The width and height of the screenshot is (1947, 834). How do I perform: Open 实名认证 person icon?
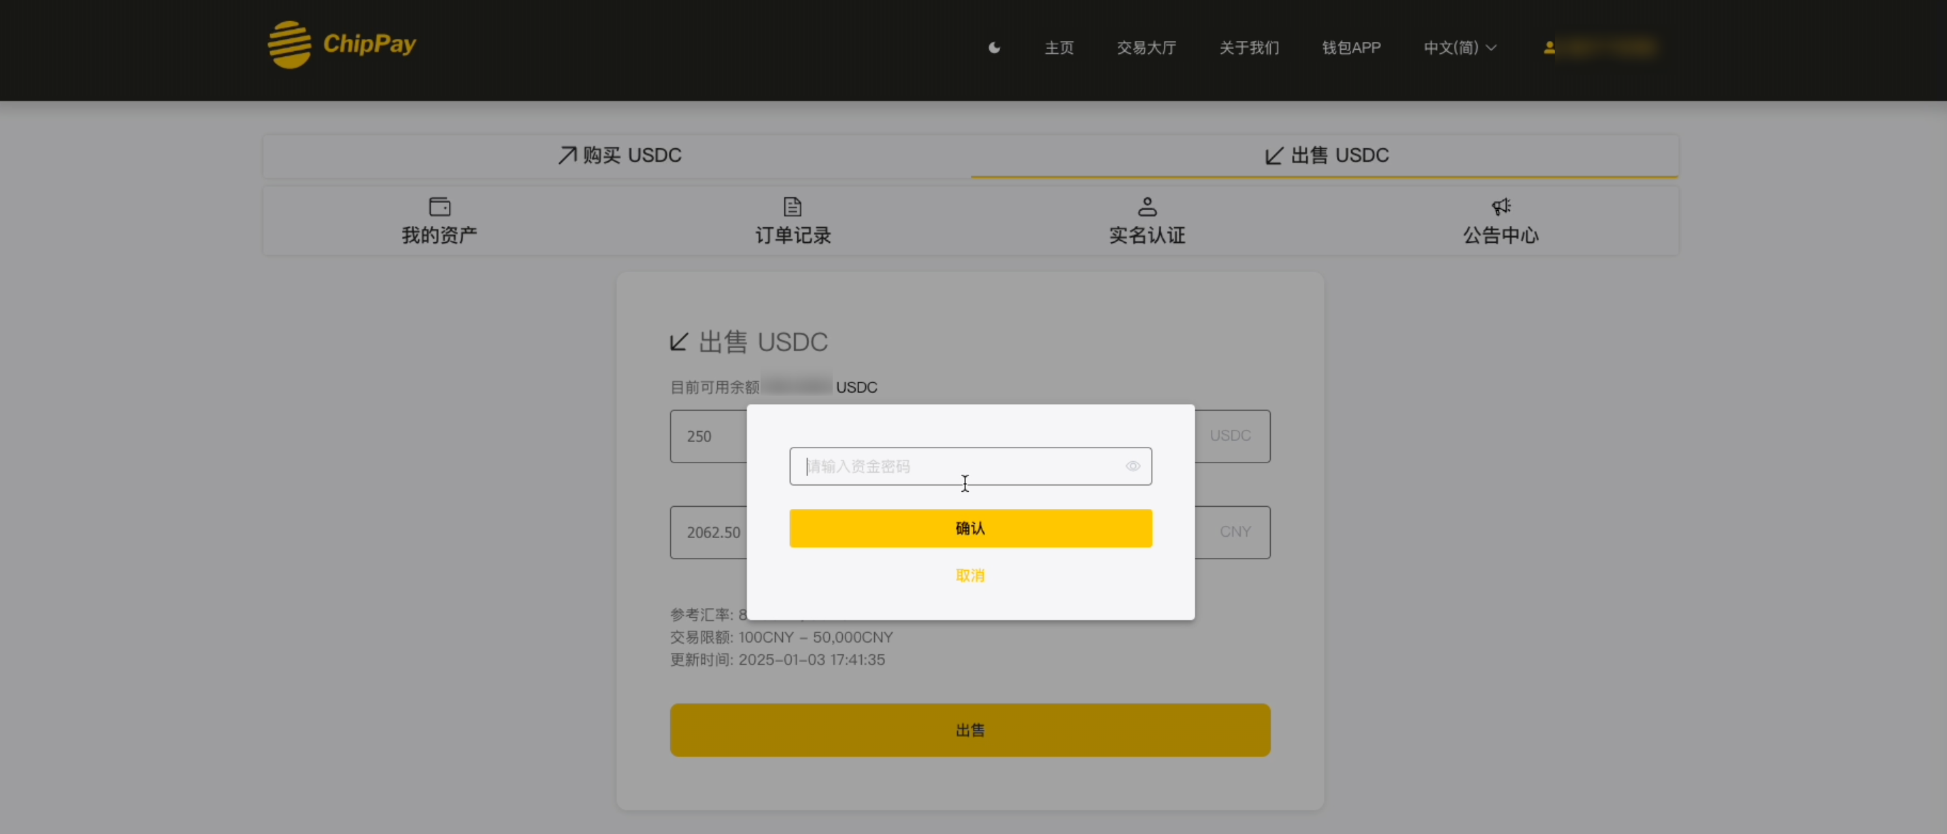coord(1146,206)
